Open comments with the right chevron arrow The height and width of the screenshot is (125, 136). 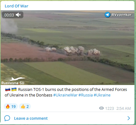[129, 118]
